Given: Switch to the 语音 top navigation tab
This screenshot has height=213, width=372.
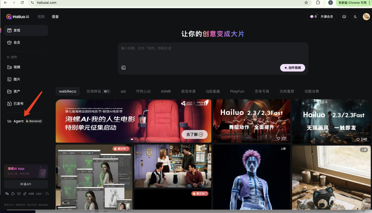Looking at the screenshot, I should point(55,17).
